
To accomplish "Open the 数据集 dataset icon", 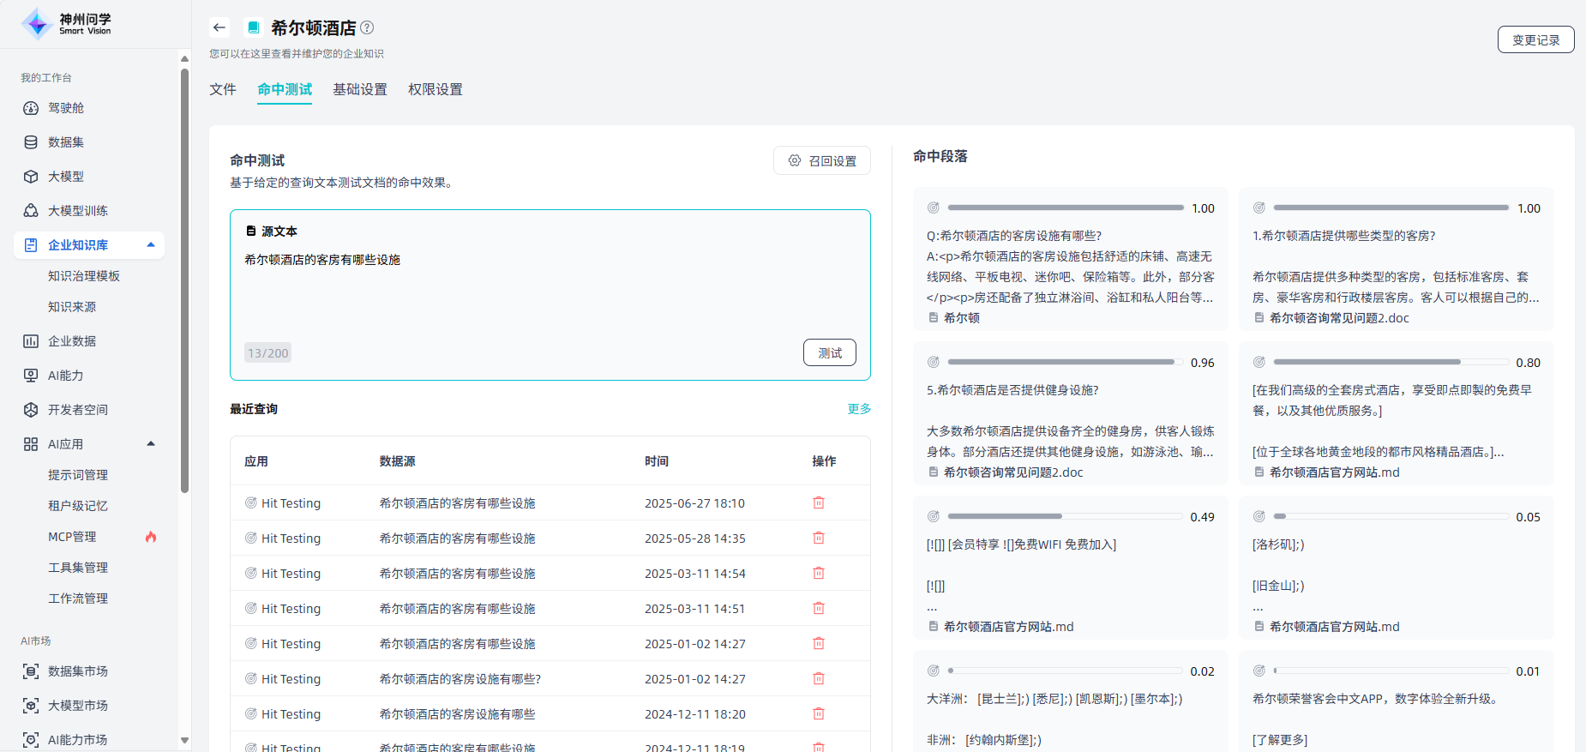I will [31, 142].
